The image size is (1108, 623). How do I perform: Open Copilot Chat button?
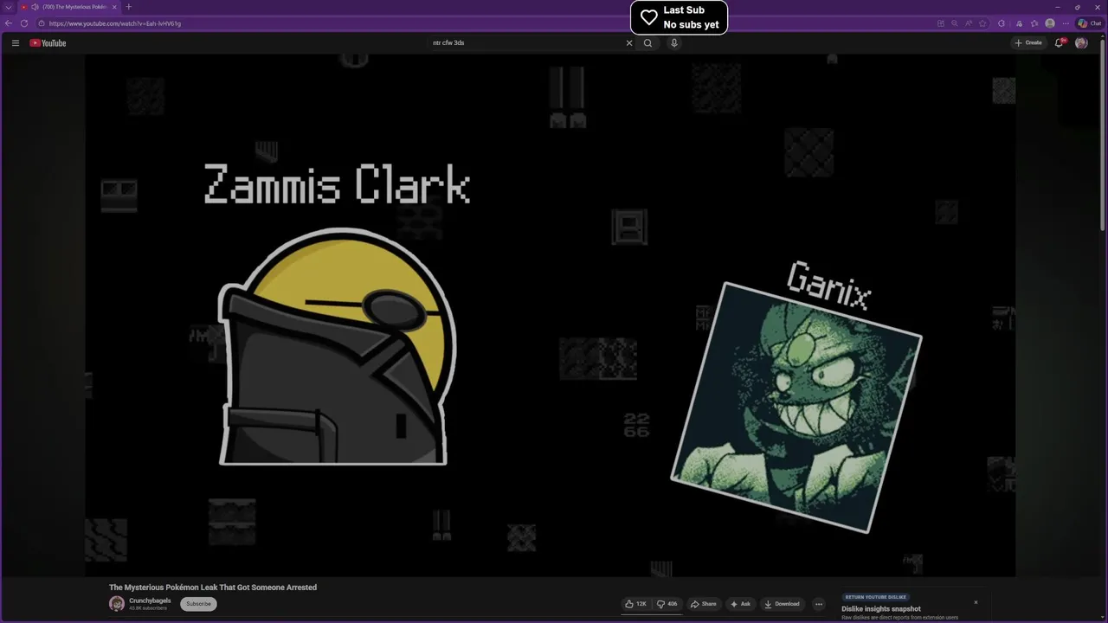[1089, 23]
